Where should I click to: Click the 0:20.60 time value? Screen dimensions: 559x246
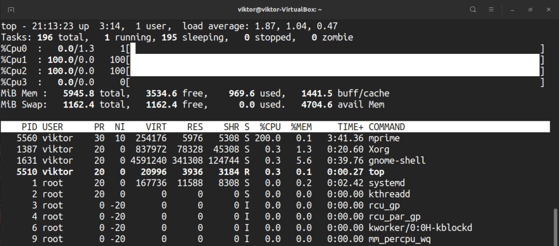346,149
